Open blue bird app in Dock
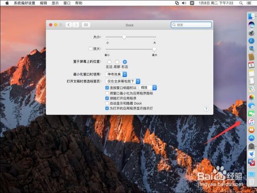 (251, 154)
